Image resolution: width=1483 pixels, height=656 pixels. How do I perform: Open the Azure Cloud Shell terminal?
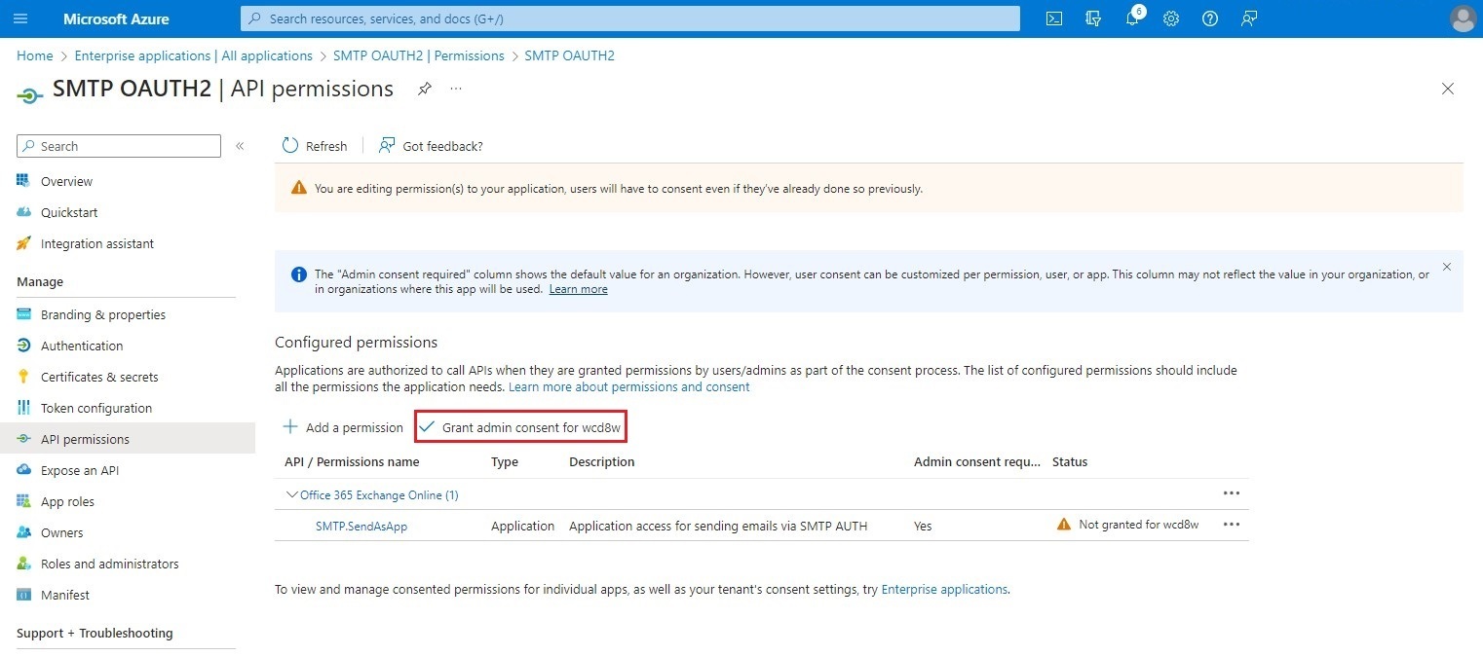point(1053,18)
